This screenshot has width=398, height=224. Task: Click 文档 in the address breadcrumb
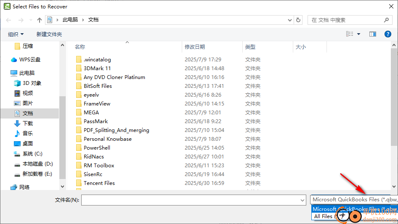(93, 20)
